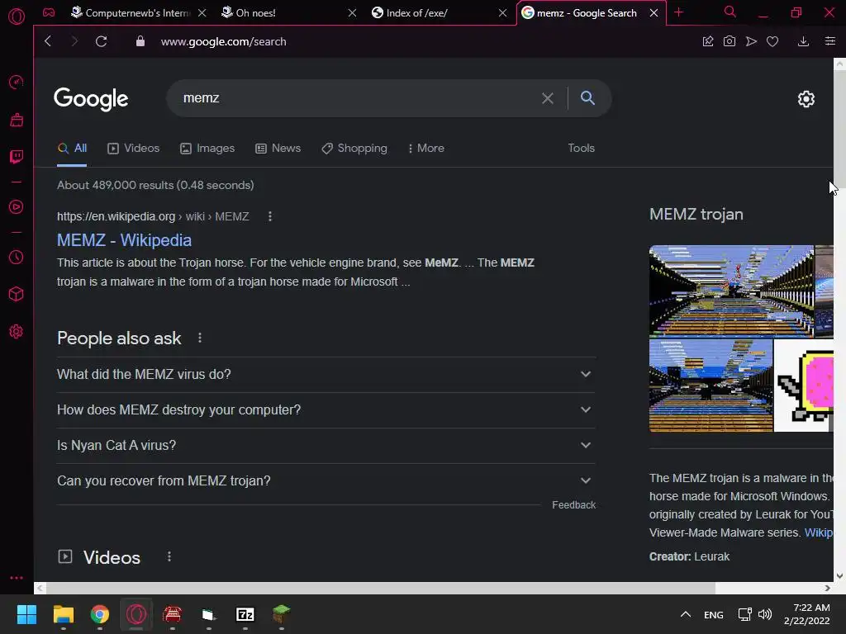The width and height of the screenshot is (846, 634).
Task: Open a new tab with plus button
Action: pos(679,12)
